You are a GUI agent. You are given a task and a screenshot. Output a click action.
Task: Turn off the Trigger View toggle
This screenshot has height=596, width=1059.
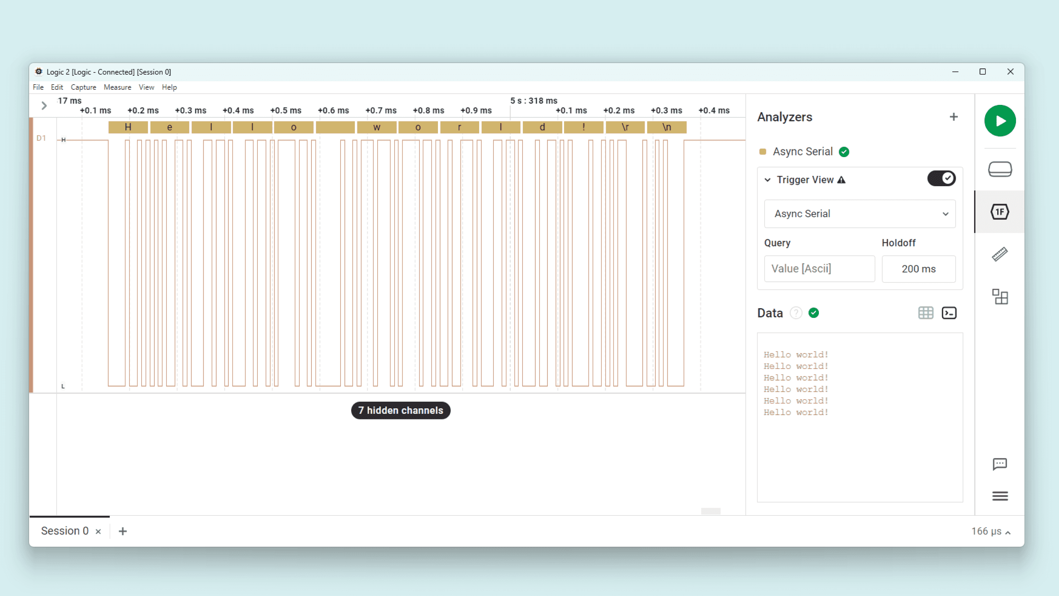click(941, 178)
